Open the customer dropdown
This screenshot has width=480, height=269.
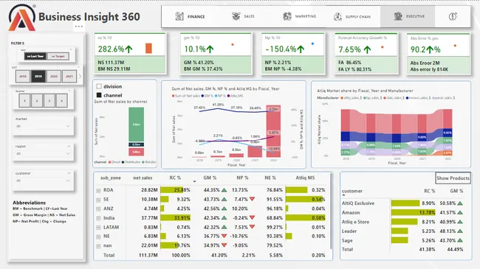point(43,181)
